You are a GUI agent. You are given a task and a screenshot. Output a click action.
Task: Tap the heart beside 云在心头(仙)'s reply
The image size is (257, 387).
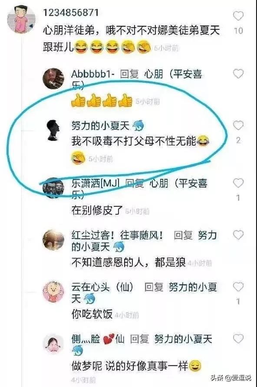[238, 286]
